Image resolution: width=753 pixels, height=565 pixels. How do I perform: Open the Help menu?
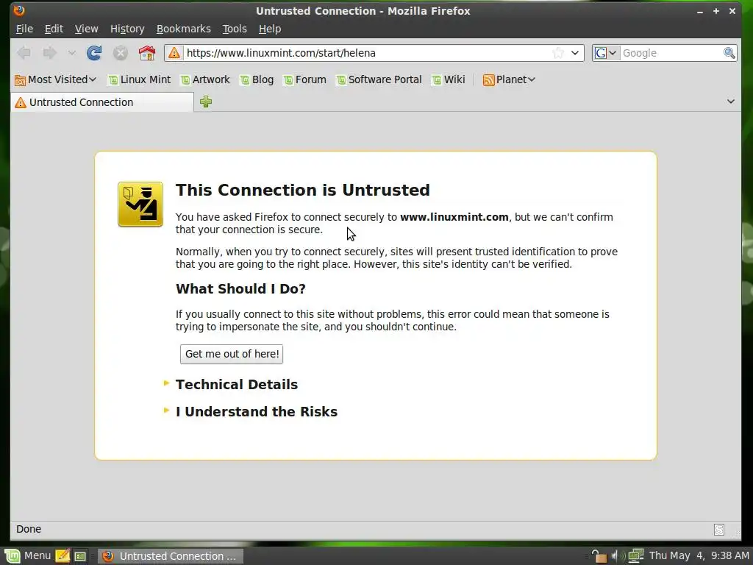tap(270, 29)
